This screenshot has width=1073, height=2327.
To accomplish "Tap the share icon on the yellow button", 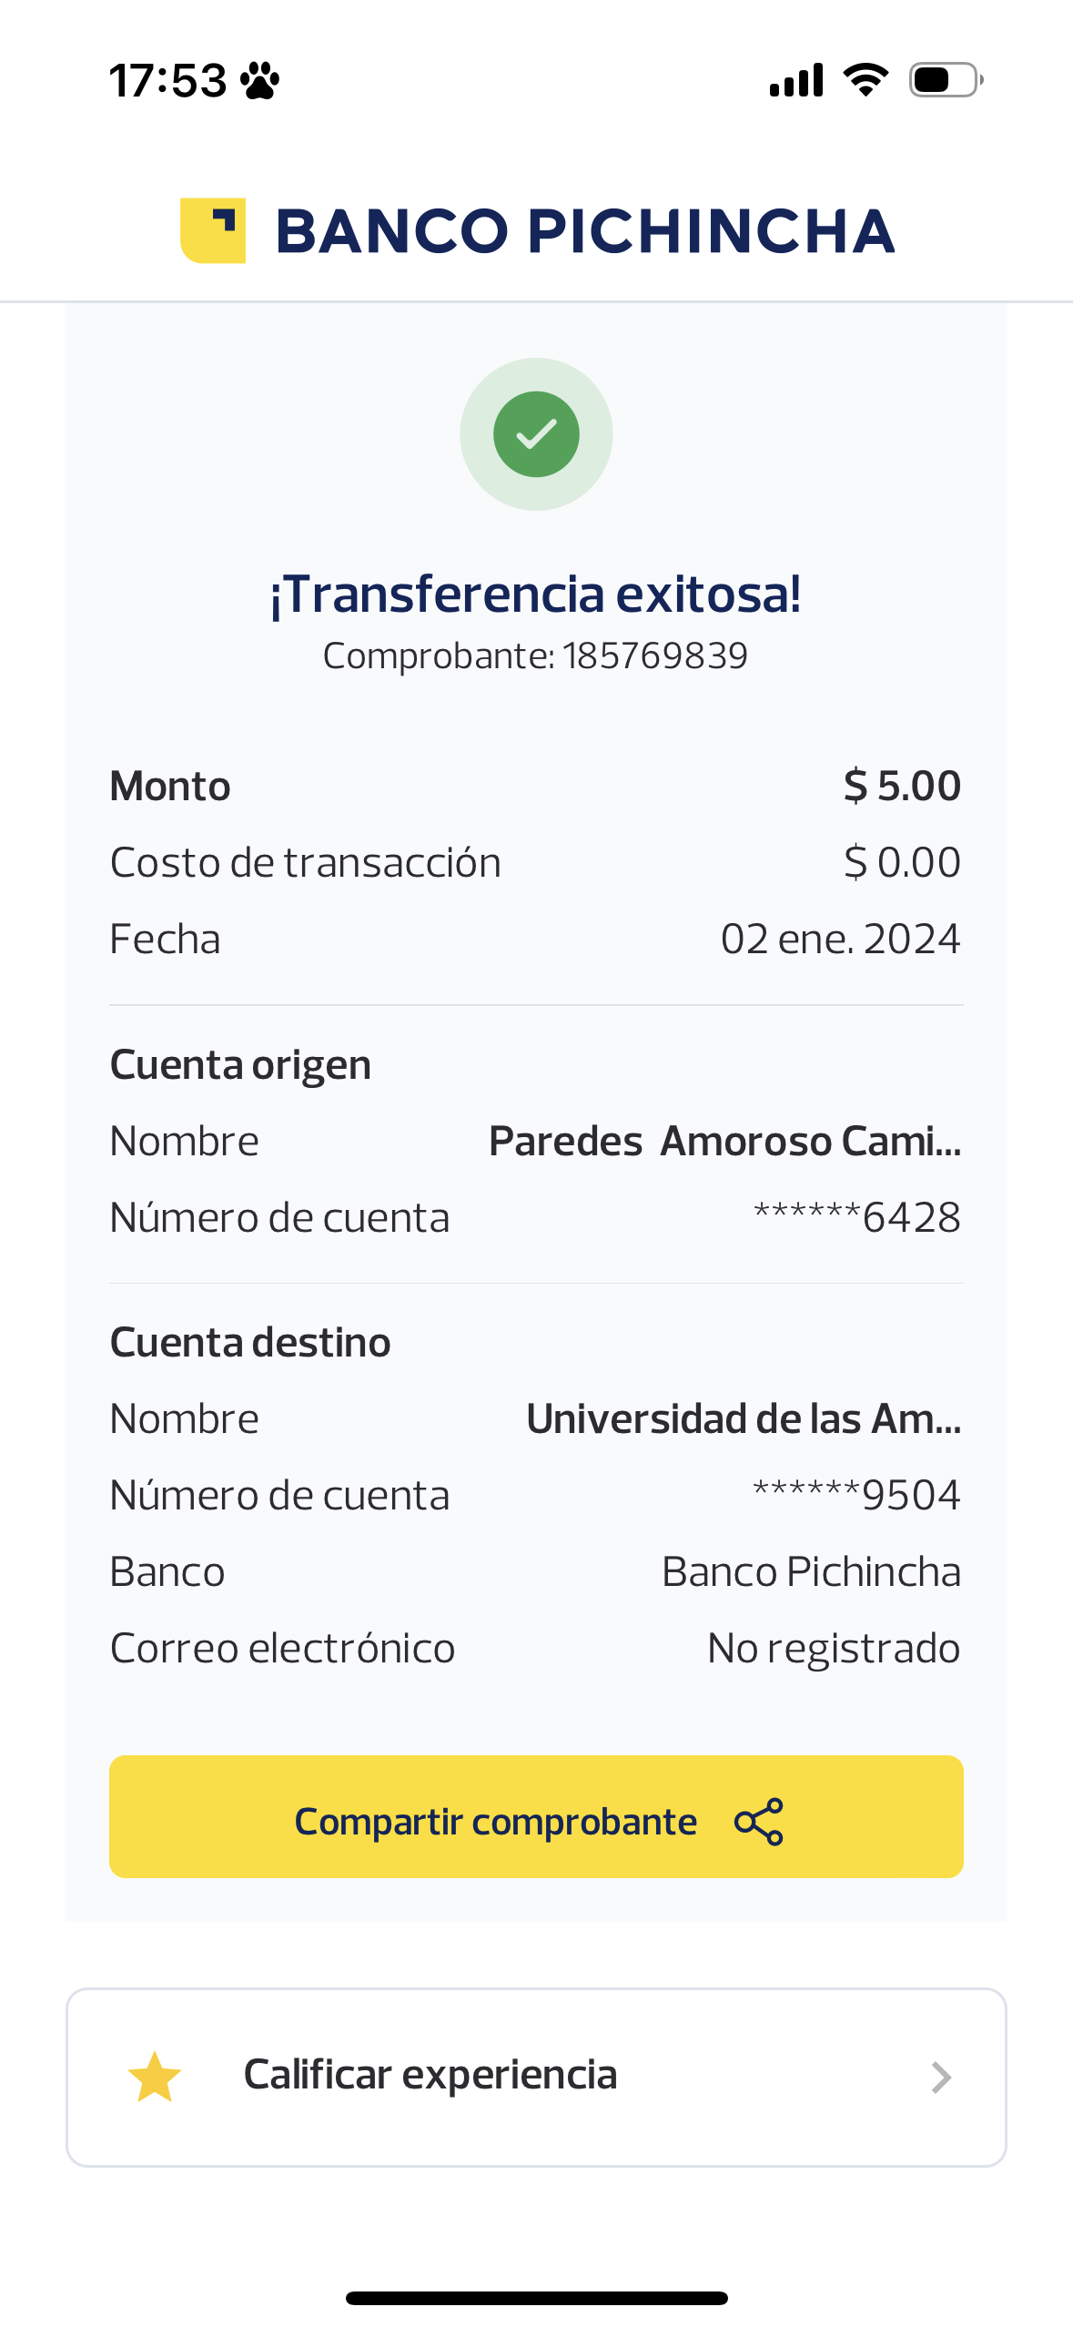I will click(758, 1822).
